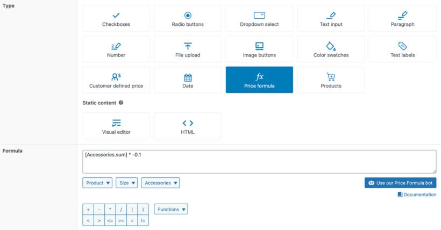The width and height of the screenshot is (441, 230).
Task: Insert the less-than-or-equal operator
Action: (x=110, y=220)
